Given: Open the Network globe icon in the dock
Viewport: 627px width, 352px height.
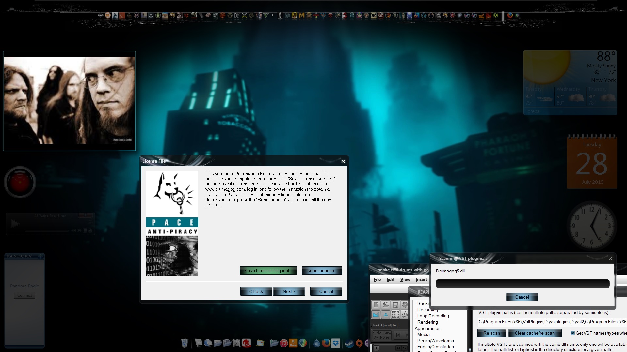Looking at the screenshot, I should [208, 343].
